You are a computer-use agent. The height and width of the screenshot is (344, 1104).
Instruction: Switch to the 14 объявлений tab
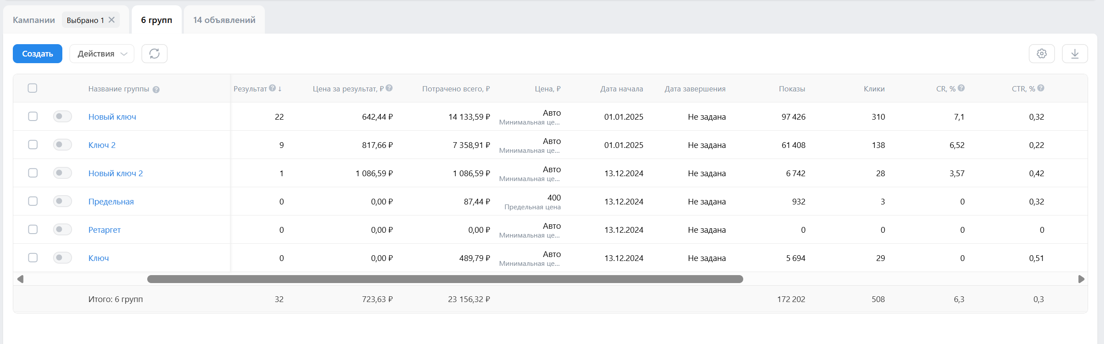click(224, 20)
